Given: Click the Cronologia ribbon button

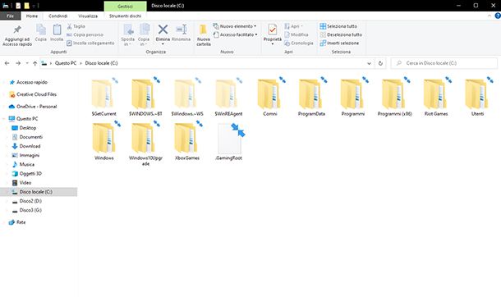Looking at the screenshot, I should coord(299,43).
